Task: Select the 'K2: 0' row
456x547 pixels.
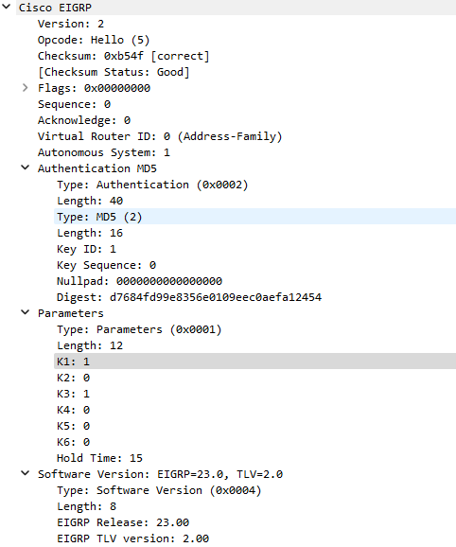Action: (x=73, y=378)
